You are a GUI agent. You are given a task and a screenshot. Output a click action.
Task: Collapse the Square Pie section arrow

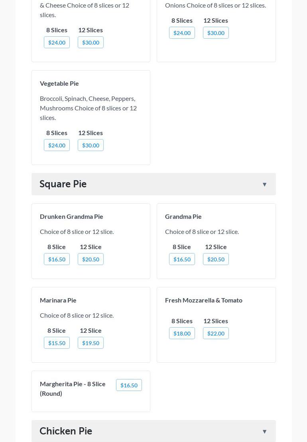[264, 185]
